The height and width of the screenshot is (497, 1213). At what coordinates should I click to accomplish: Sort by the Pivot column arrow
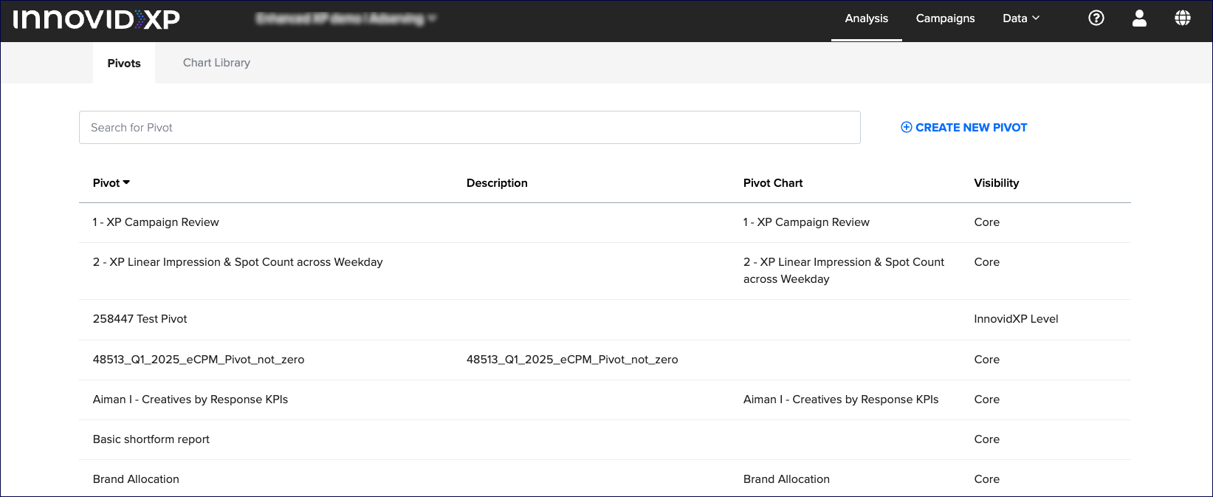click(x=126, y=182)
